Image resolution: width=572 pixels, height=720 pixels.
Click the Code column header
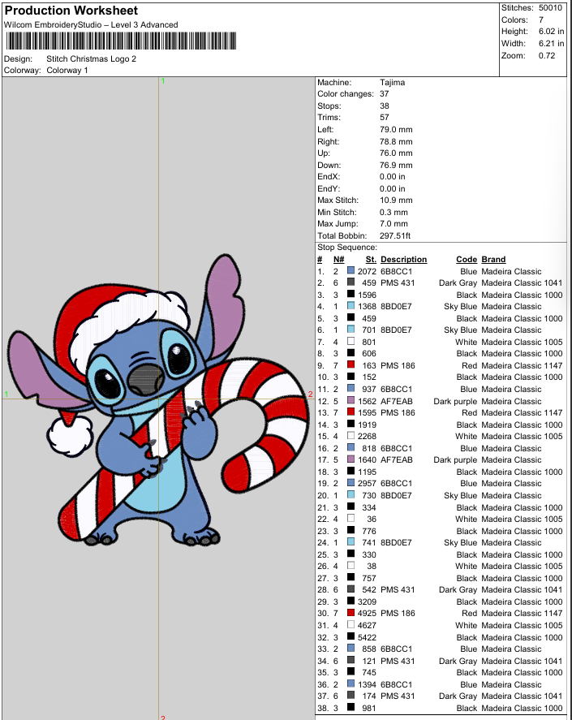click(467, 260)
